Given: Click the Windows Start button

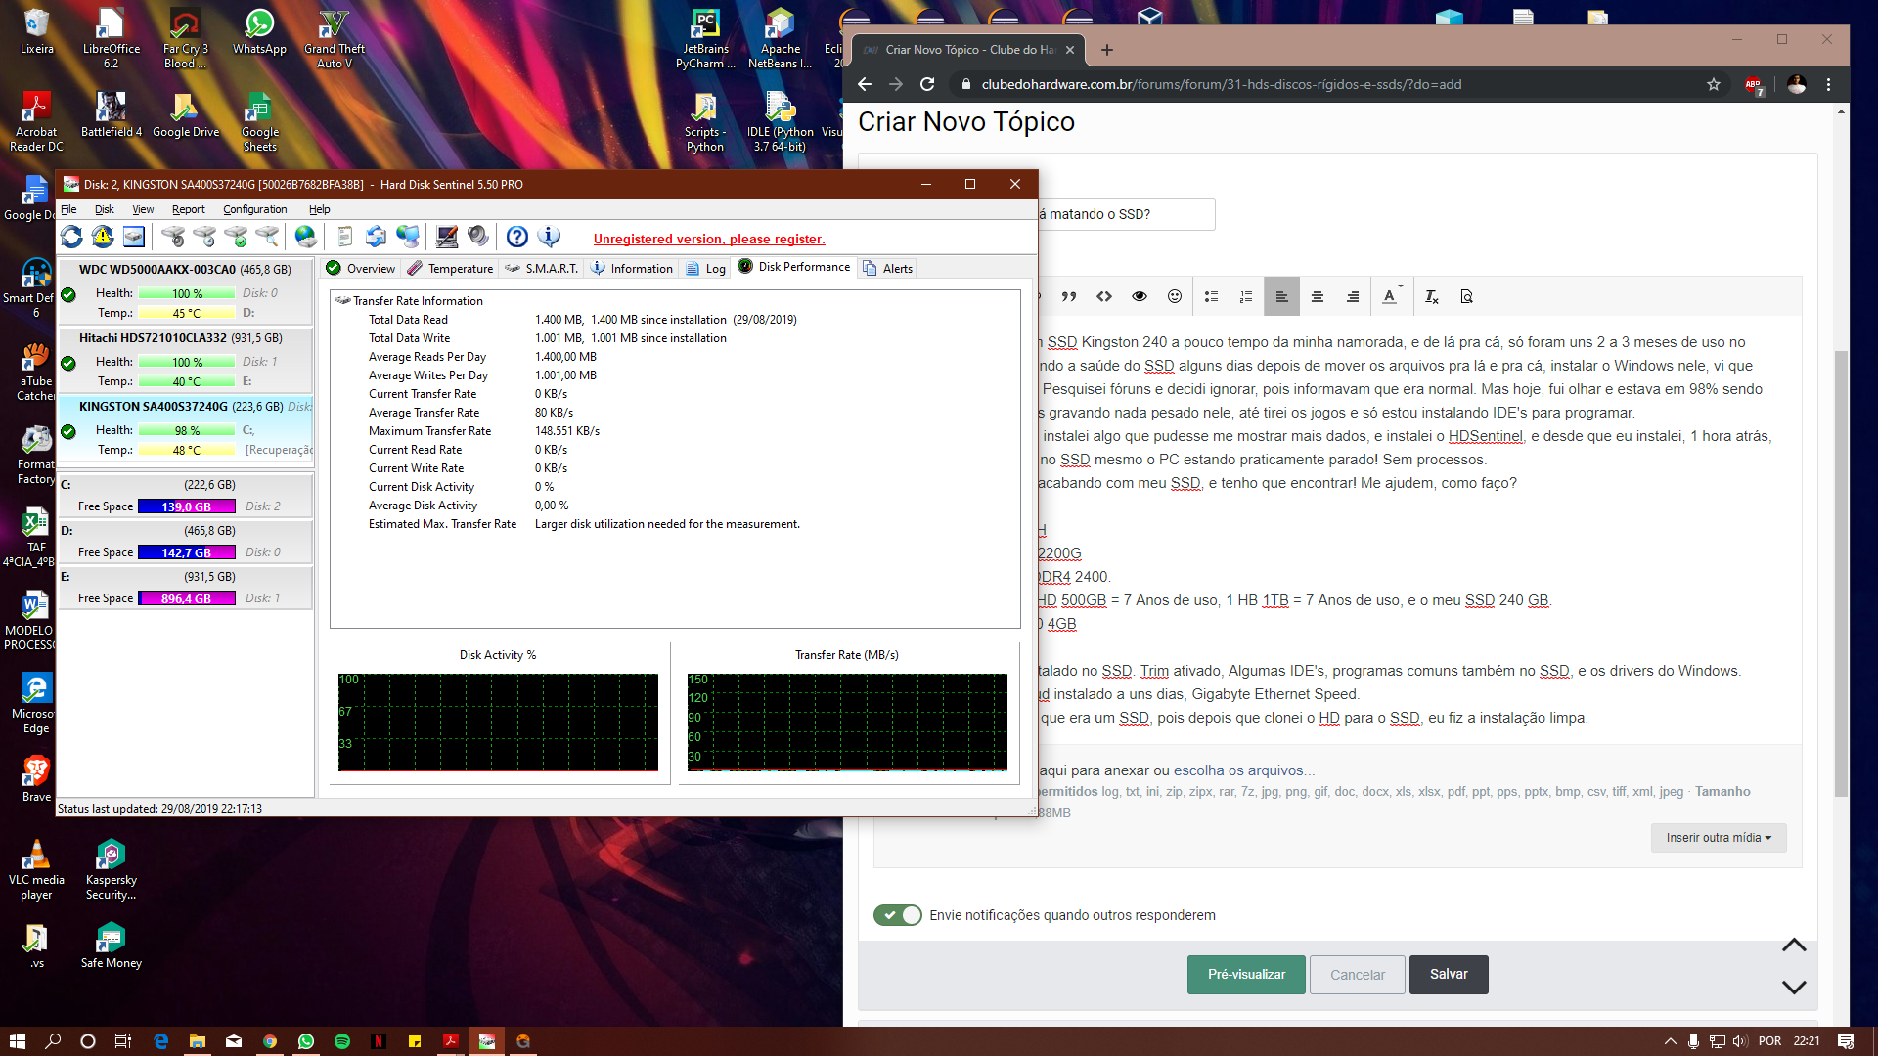Looking at the screenshot, I should coord(17,1041).
